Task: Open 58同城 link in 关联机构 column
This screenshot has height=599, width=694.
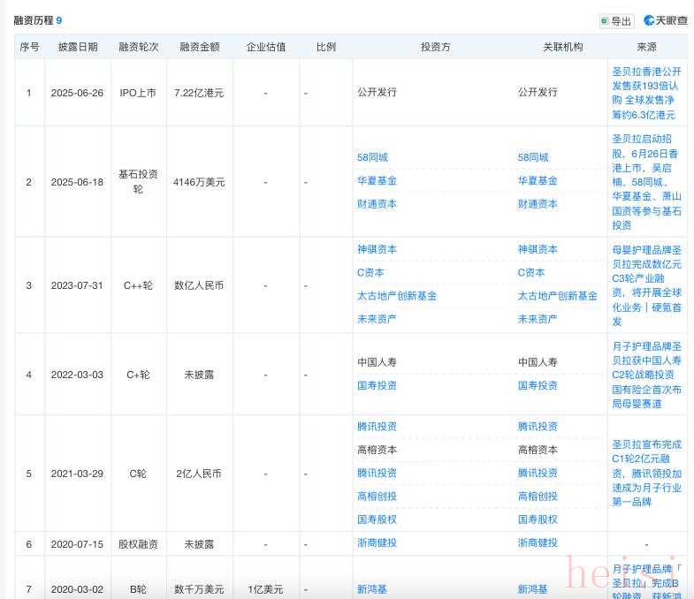Action: [533, 157]
